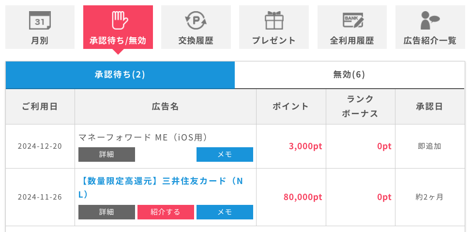This screenshot has width=470, height=232.
Task: Open 交換履歴 point exchange icon
Action: [x=196, y=20]
